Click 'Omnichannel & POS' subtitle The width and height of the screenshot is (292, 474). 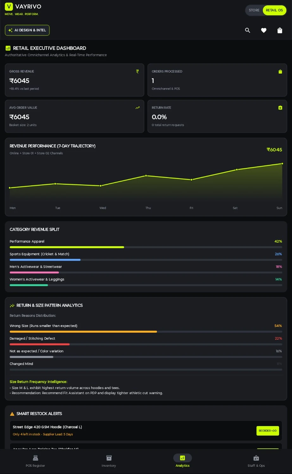click(x=166, y=89)
